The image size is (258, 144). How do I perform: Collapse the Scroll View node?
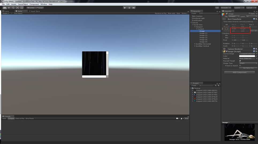pos(193,25)
